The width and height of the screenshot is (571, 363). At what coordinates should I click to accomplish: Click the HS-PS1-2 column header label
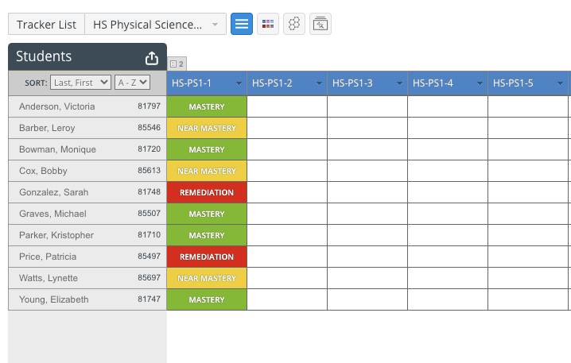pyautogui.click(x=272, y=83)
